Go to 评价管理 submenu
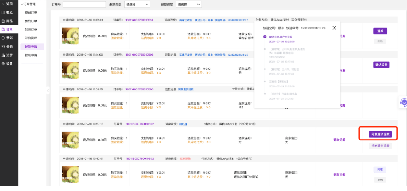Image resolution: width=407 pixels, height=191 pixels. tap(31, 38)
